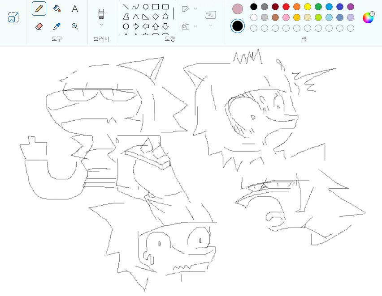Image resolution: width=382 pixels, height=296 pixels.
Task: Select the Color picker eyedropper tool
Action: click(57, 26)
